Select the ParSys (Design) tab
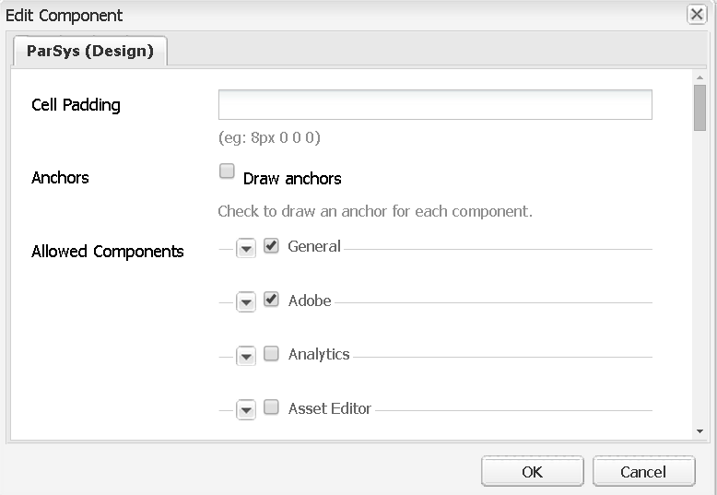Screen dimensions: 717x495 89,51
